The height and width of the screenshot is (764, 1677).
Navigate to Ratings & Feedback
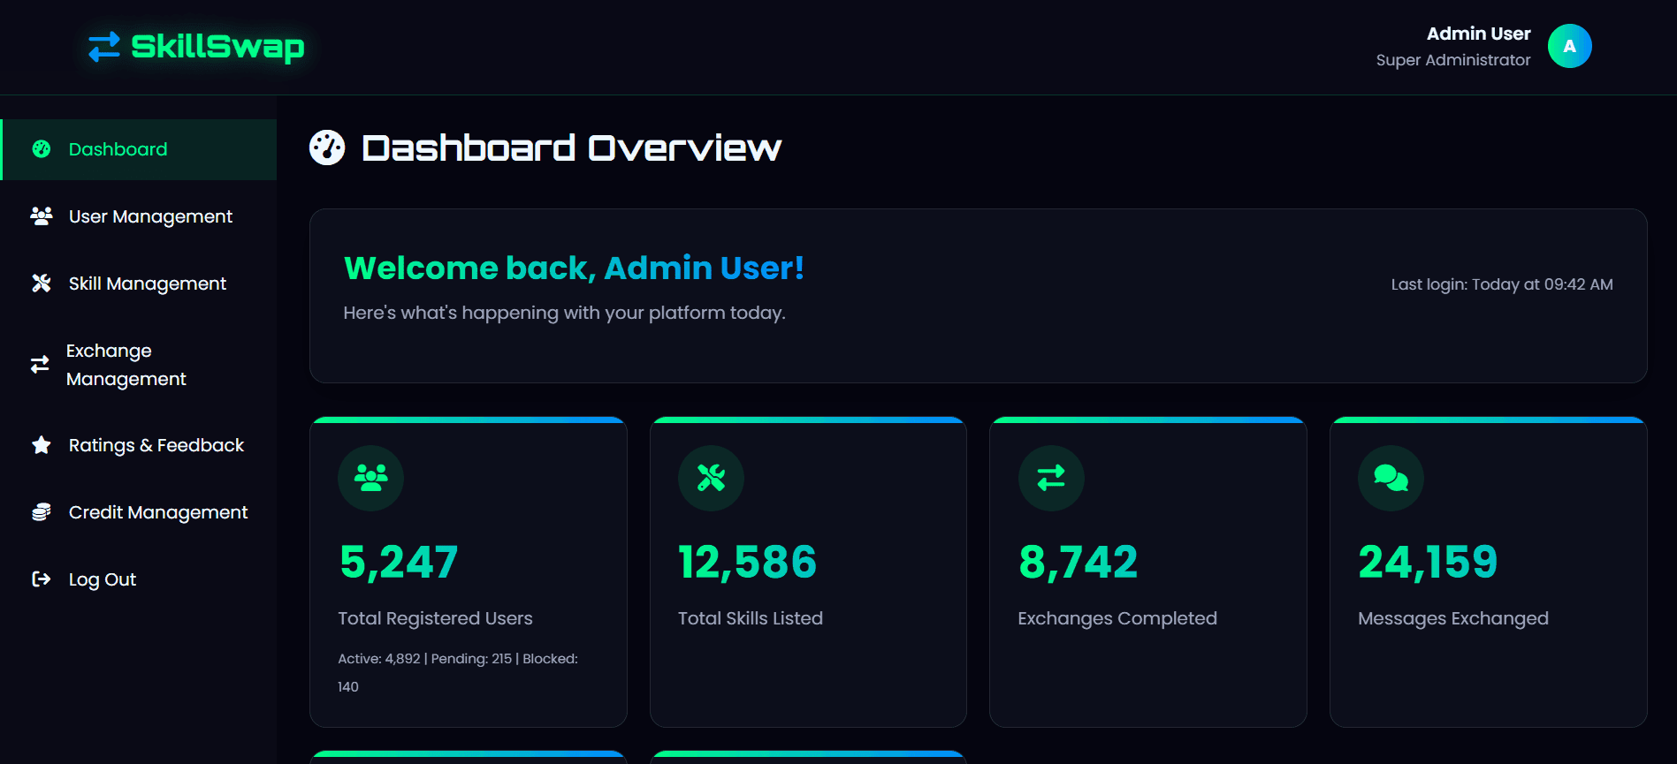(x=139, y=445)
